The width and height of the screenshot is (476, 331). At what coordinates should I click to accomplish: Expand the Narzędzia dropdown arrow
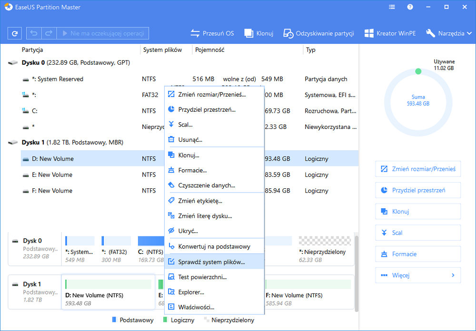click(469, 33)
